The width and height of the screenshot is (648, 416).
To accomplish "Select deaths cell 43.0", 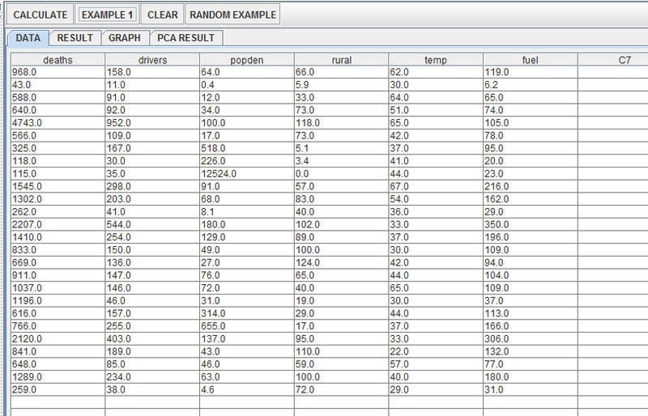I will 58,85.
